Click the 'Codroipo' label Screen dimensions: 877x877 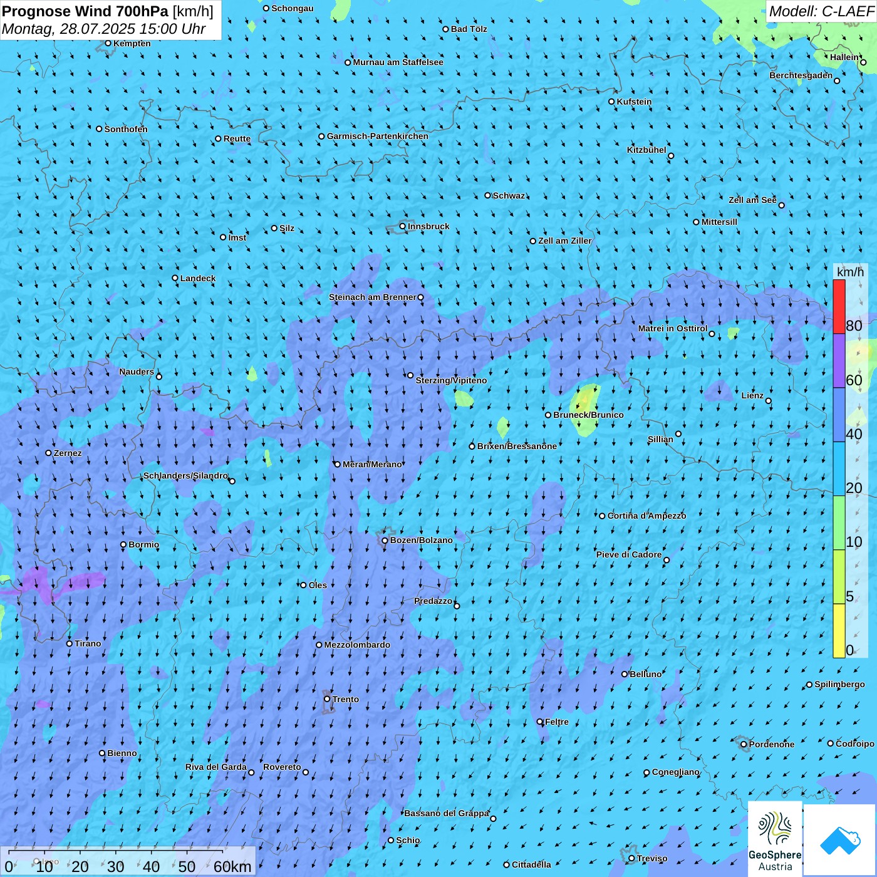click(x=855, y=744)
